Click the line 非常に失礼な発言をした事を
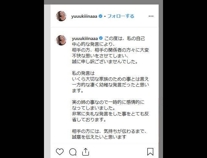This screenshot has width=207, height=158. [x=111, y=114]
